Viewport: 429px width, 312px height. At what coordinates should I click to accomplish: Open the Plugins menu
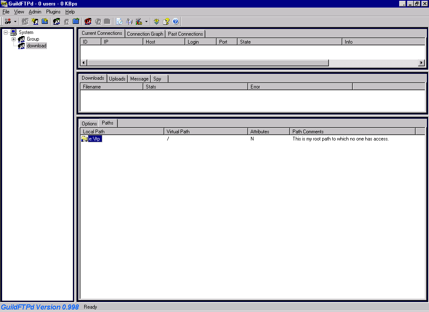53,12
